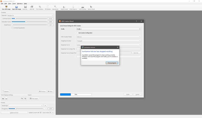Enable Contrast Equalization checkbox
The width and height of the screenshot is (202, 118).
12,28
